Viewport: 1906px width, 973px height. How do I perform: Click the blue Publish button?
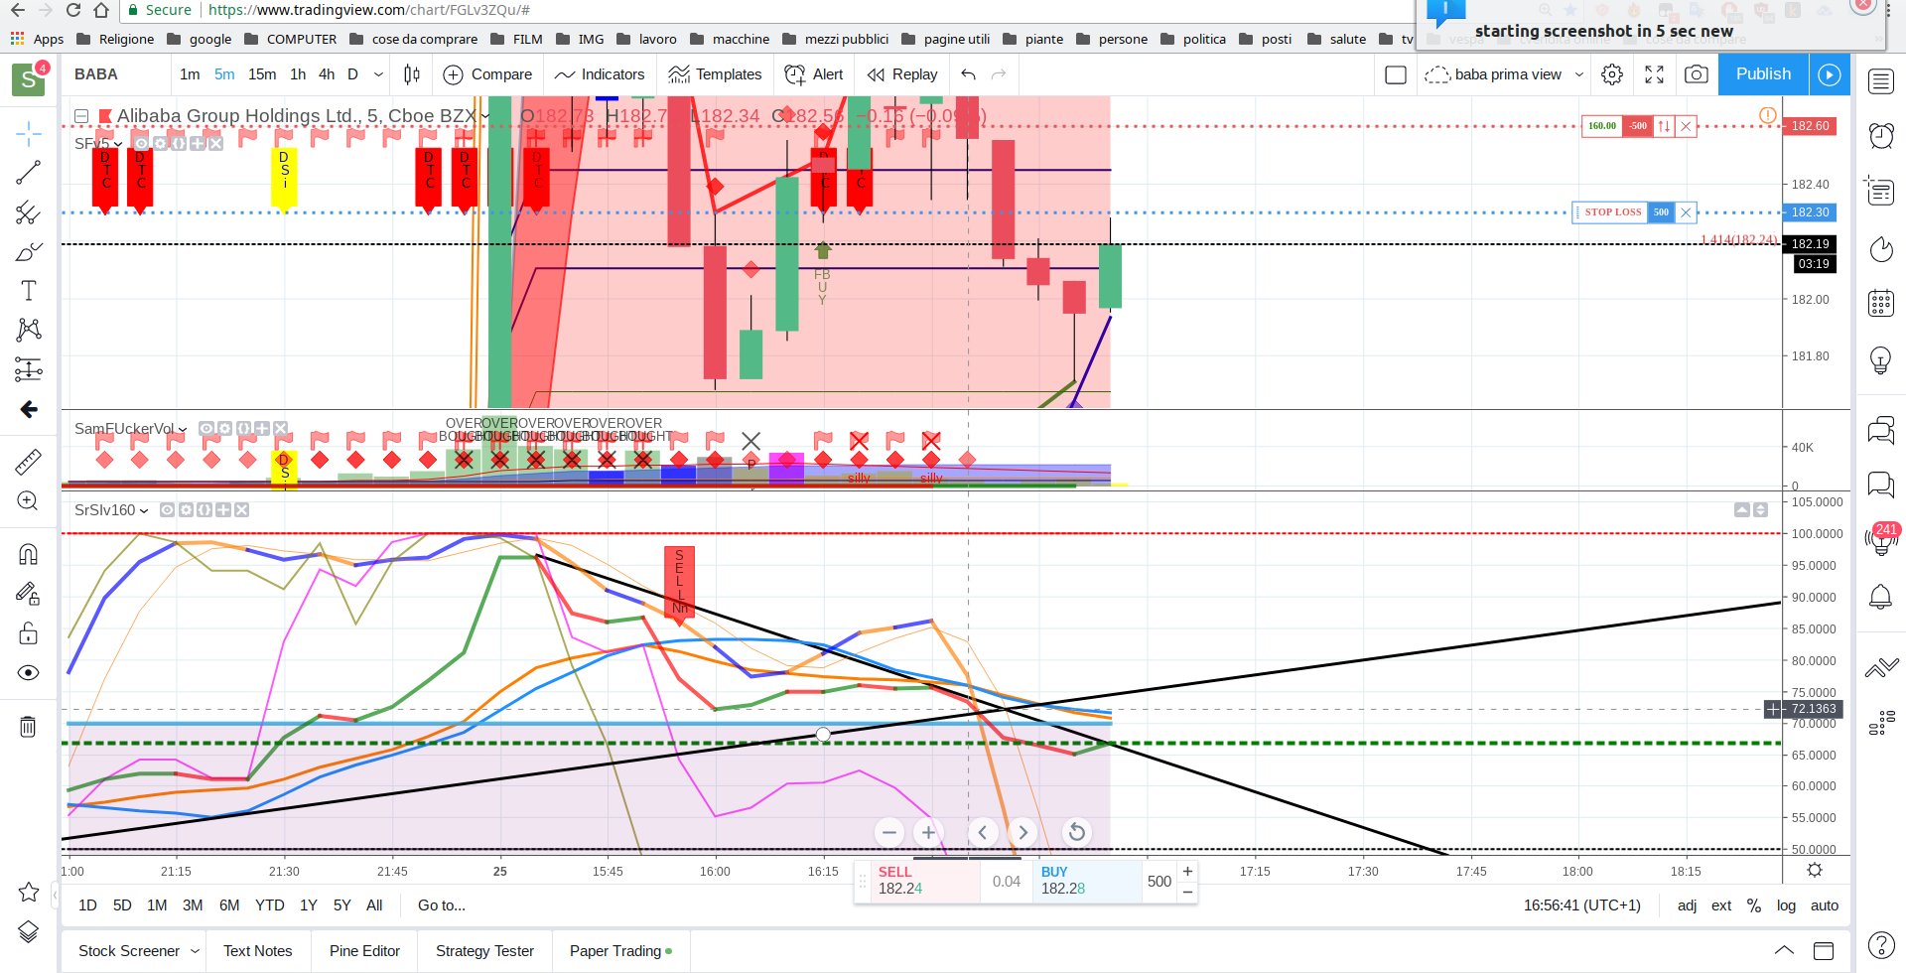point(1763,74)
